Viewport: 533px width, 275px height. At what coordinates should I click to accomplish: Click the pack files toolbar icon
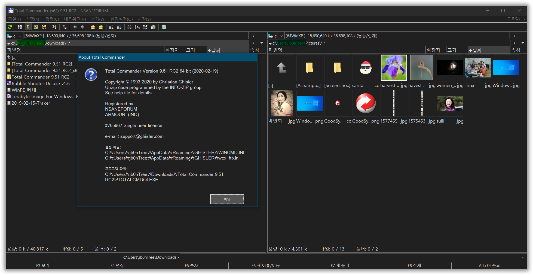click(x=93, y=27)
